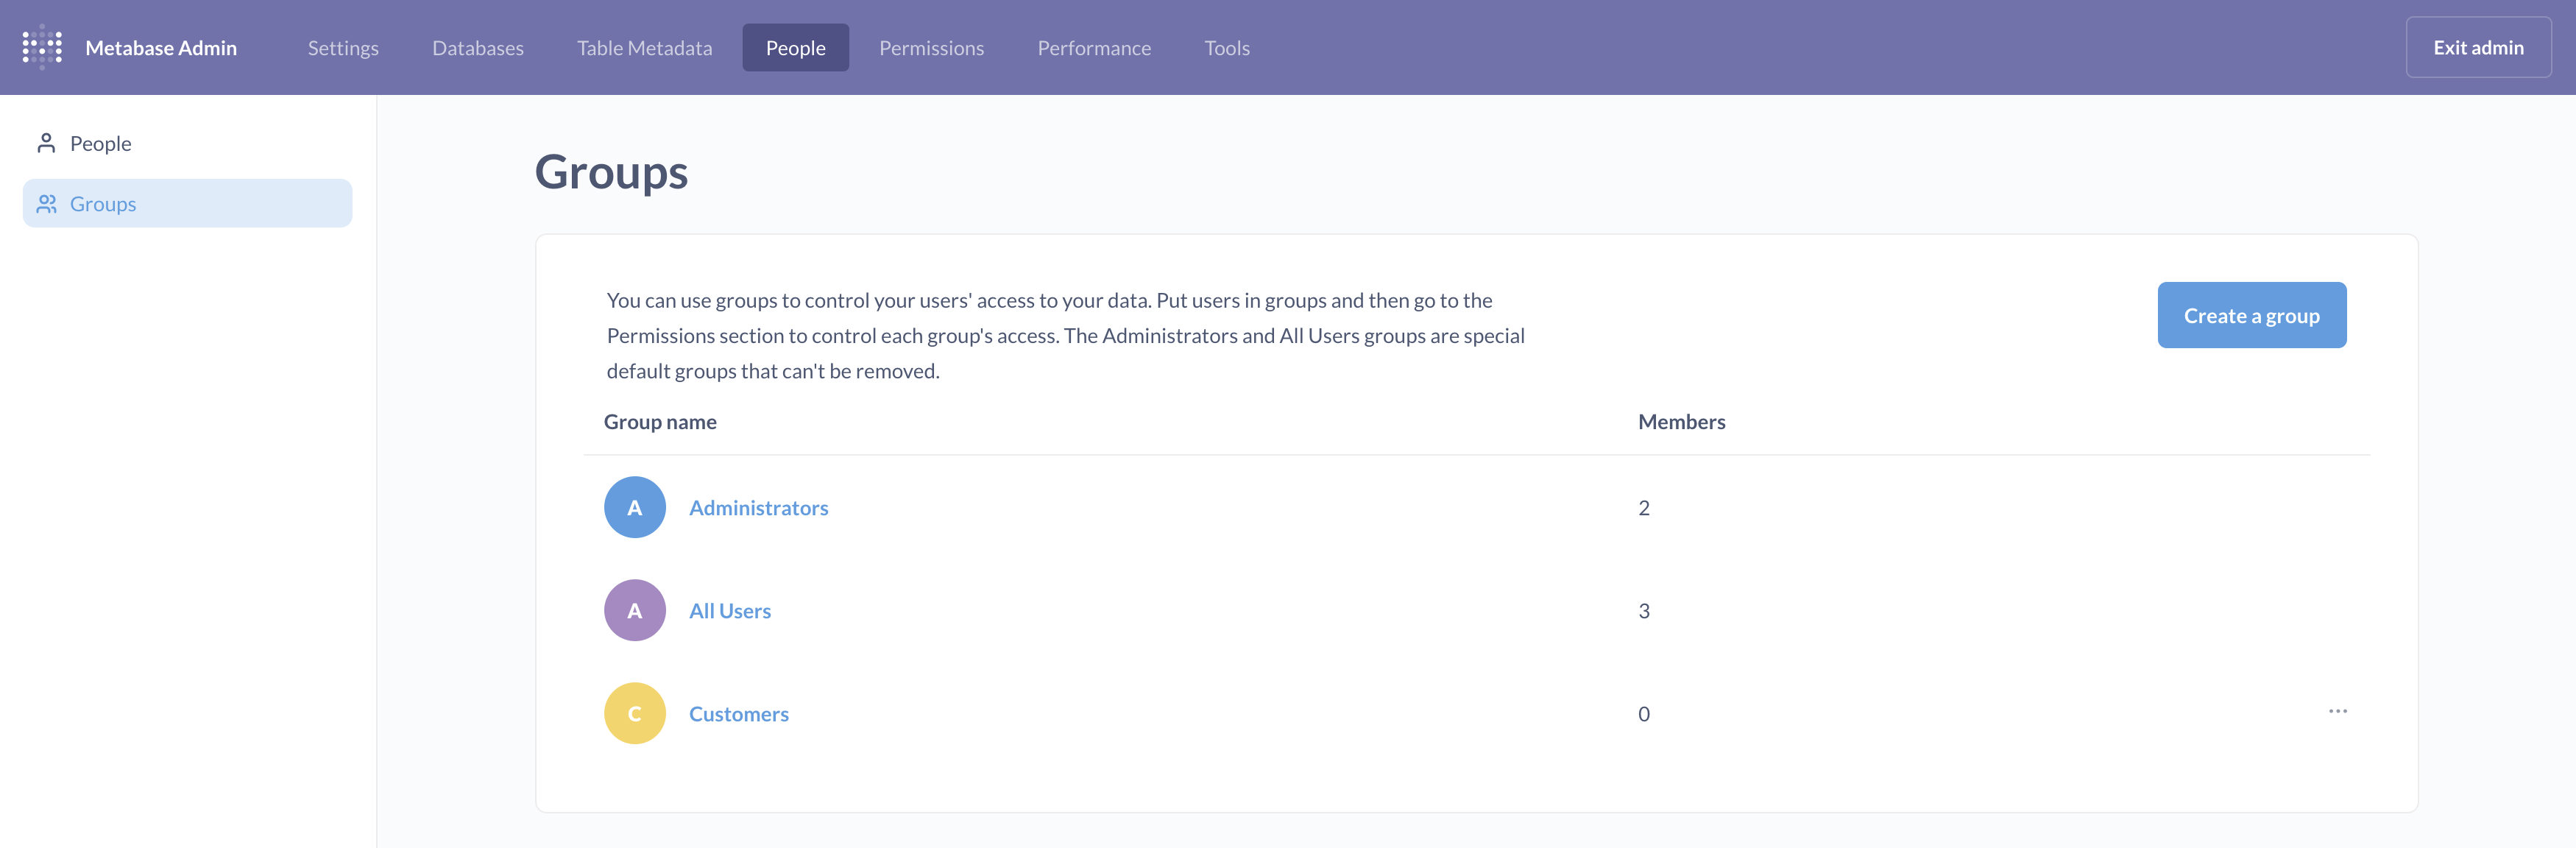2576x848 pixels.
Task: Open the Performance admin section
Action: (1093, 47)
